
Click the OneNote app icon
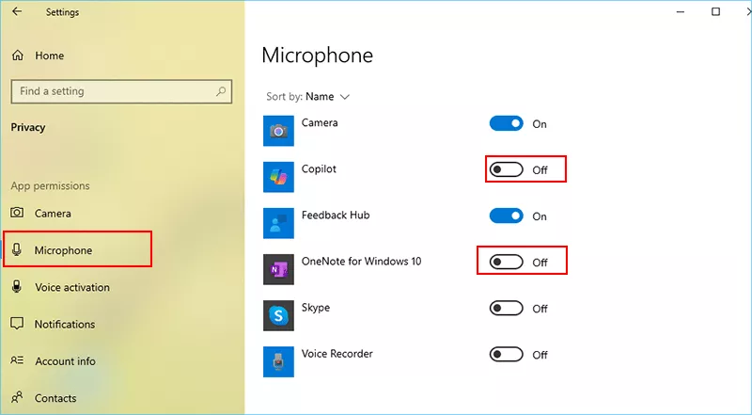pos(278,268)
